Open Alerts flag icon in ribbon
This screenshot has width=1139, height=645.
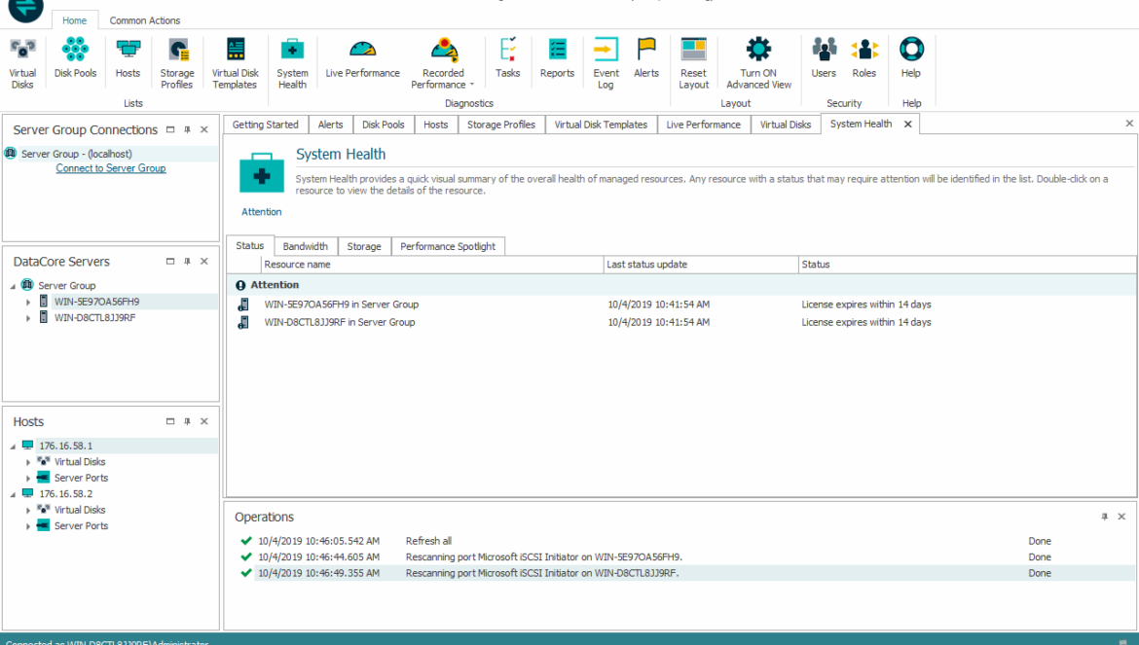click(645, 58)
